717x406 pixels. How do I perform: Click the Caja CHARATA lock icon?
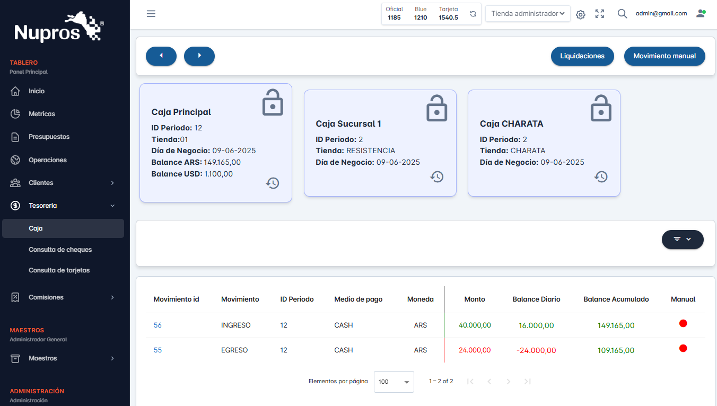click(601, 108)
